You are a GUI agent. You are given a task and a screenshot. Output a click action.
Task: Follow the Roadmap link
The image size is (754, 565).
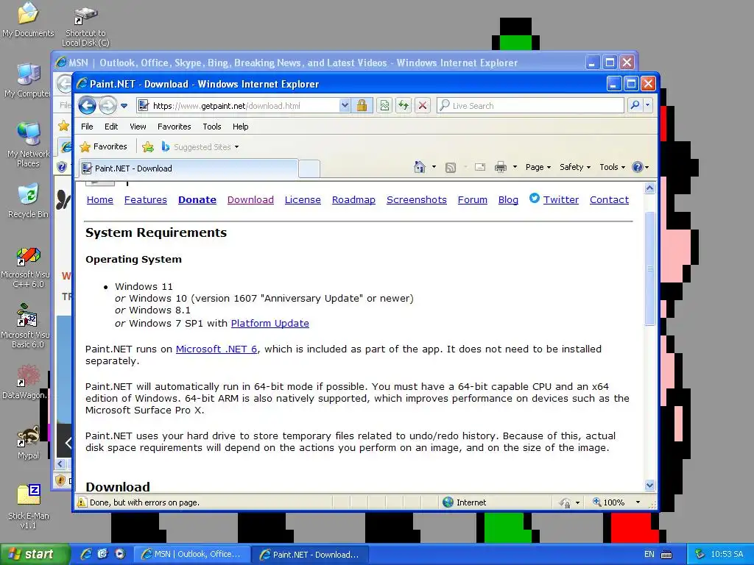coord(353,200)
